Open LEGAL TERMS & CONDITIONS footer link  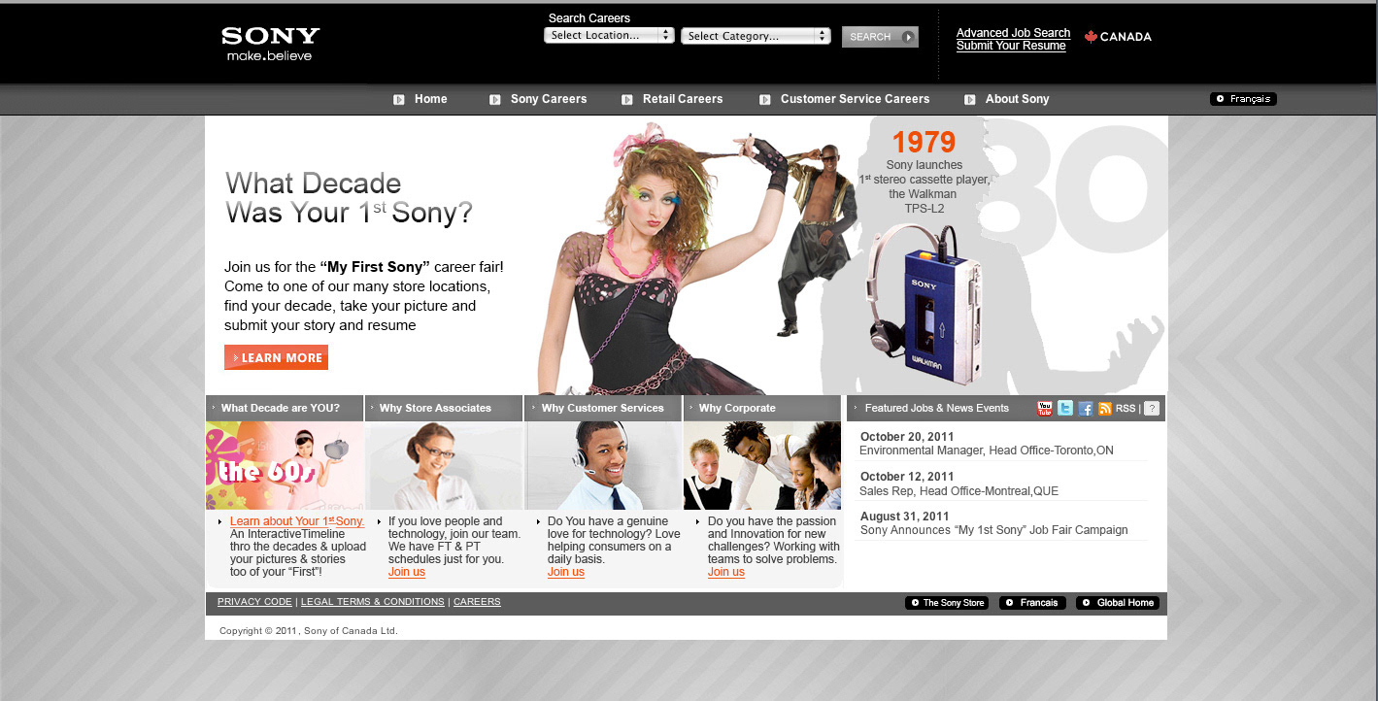tap(373, 602)
